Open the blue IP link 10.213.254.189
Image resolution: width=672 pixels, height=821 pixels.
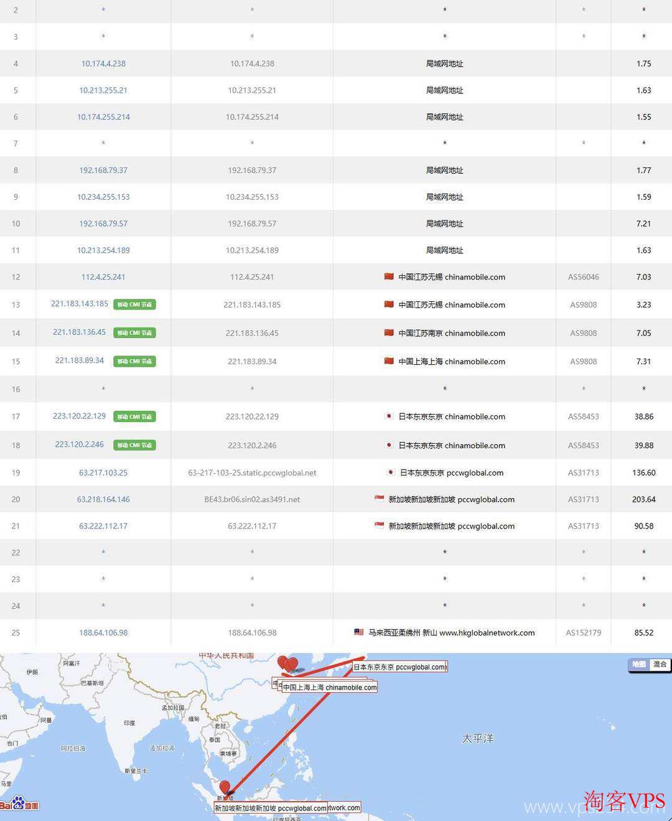pyautogui.click(x=103, y=250)
